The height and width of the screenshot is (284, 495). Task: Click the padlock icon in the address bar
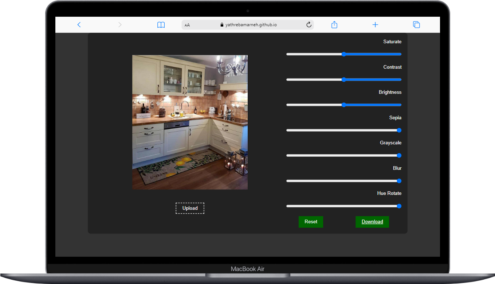222,25
